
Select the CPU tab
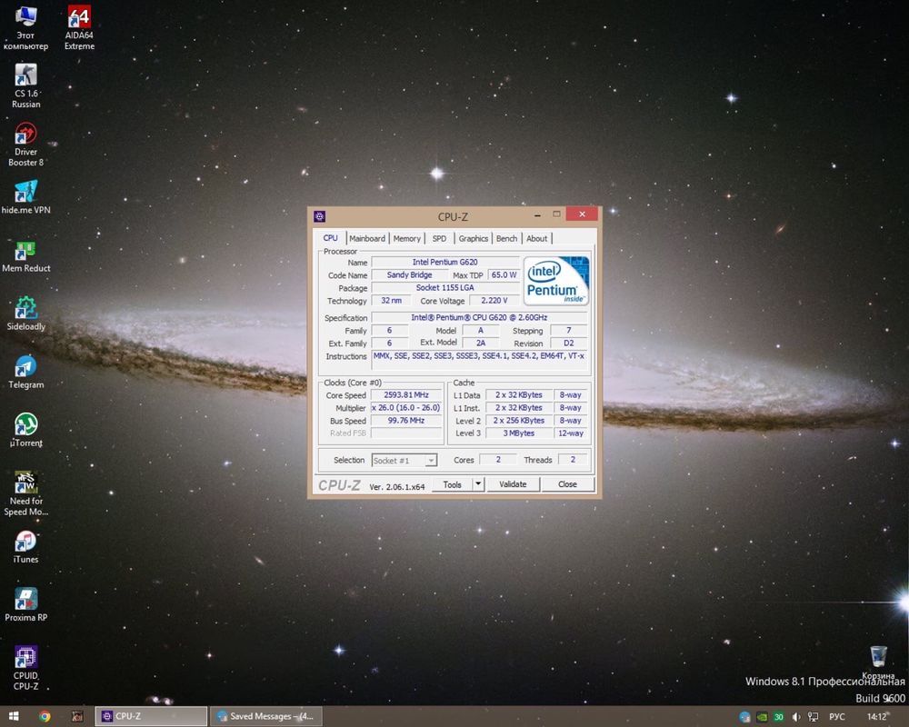pos(331,238)
